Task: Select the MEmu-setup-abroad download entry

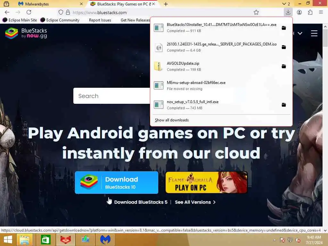Action: pos(221,86)
